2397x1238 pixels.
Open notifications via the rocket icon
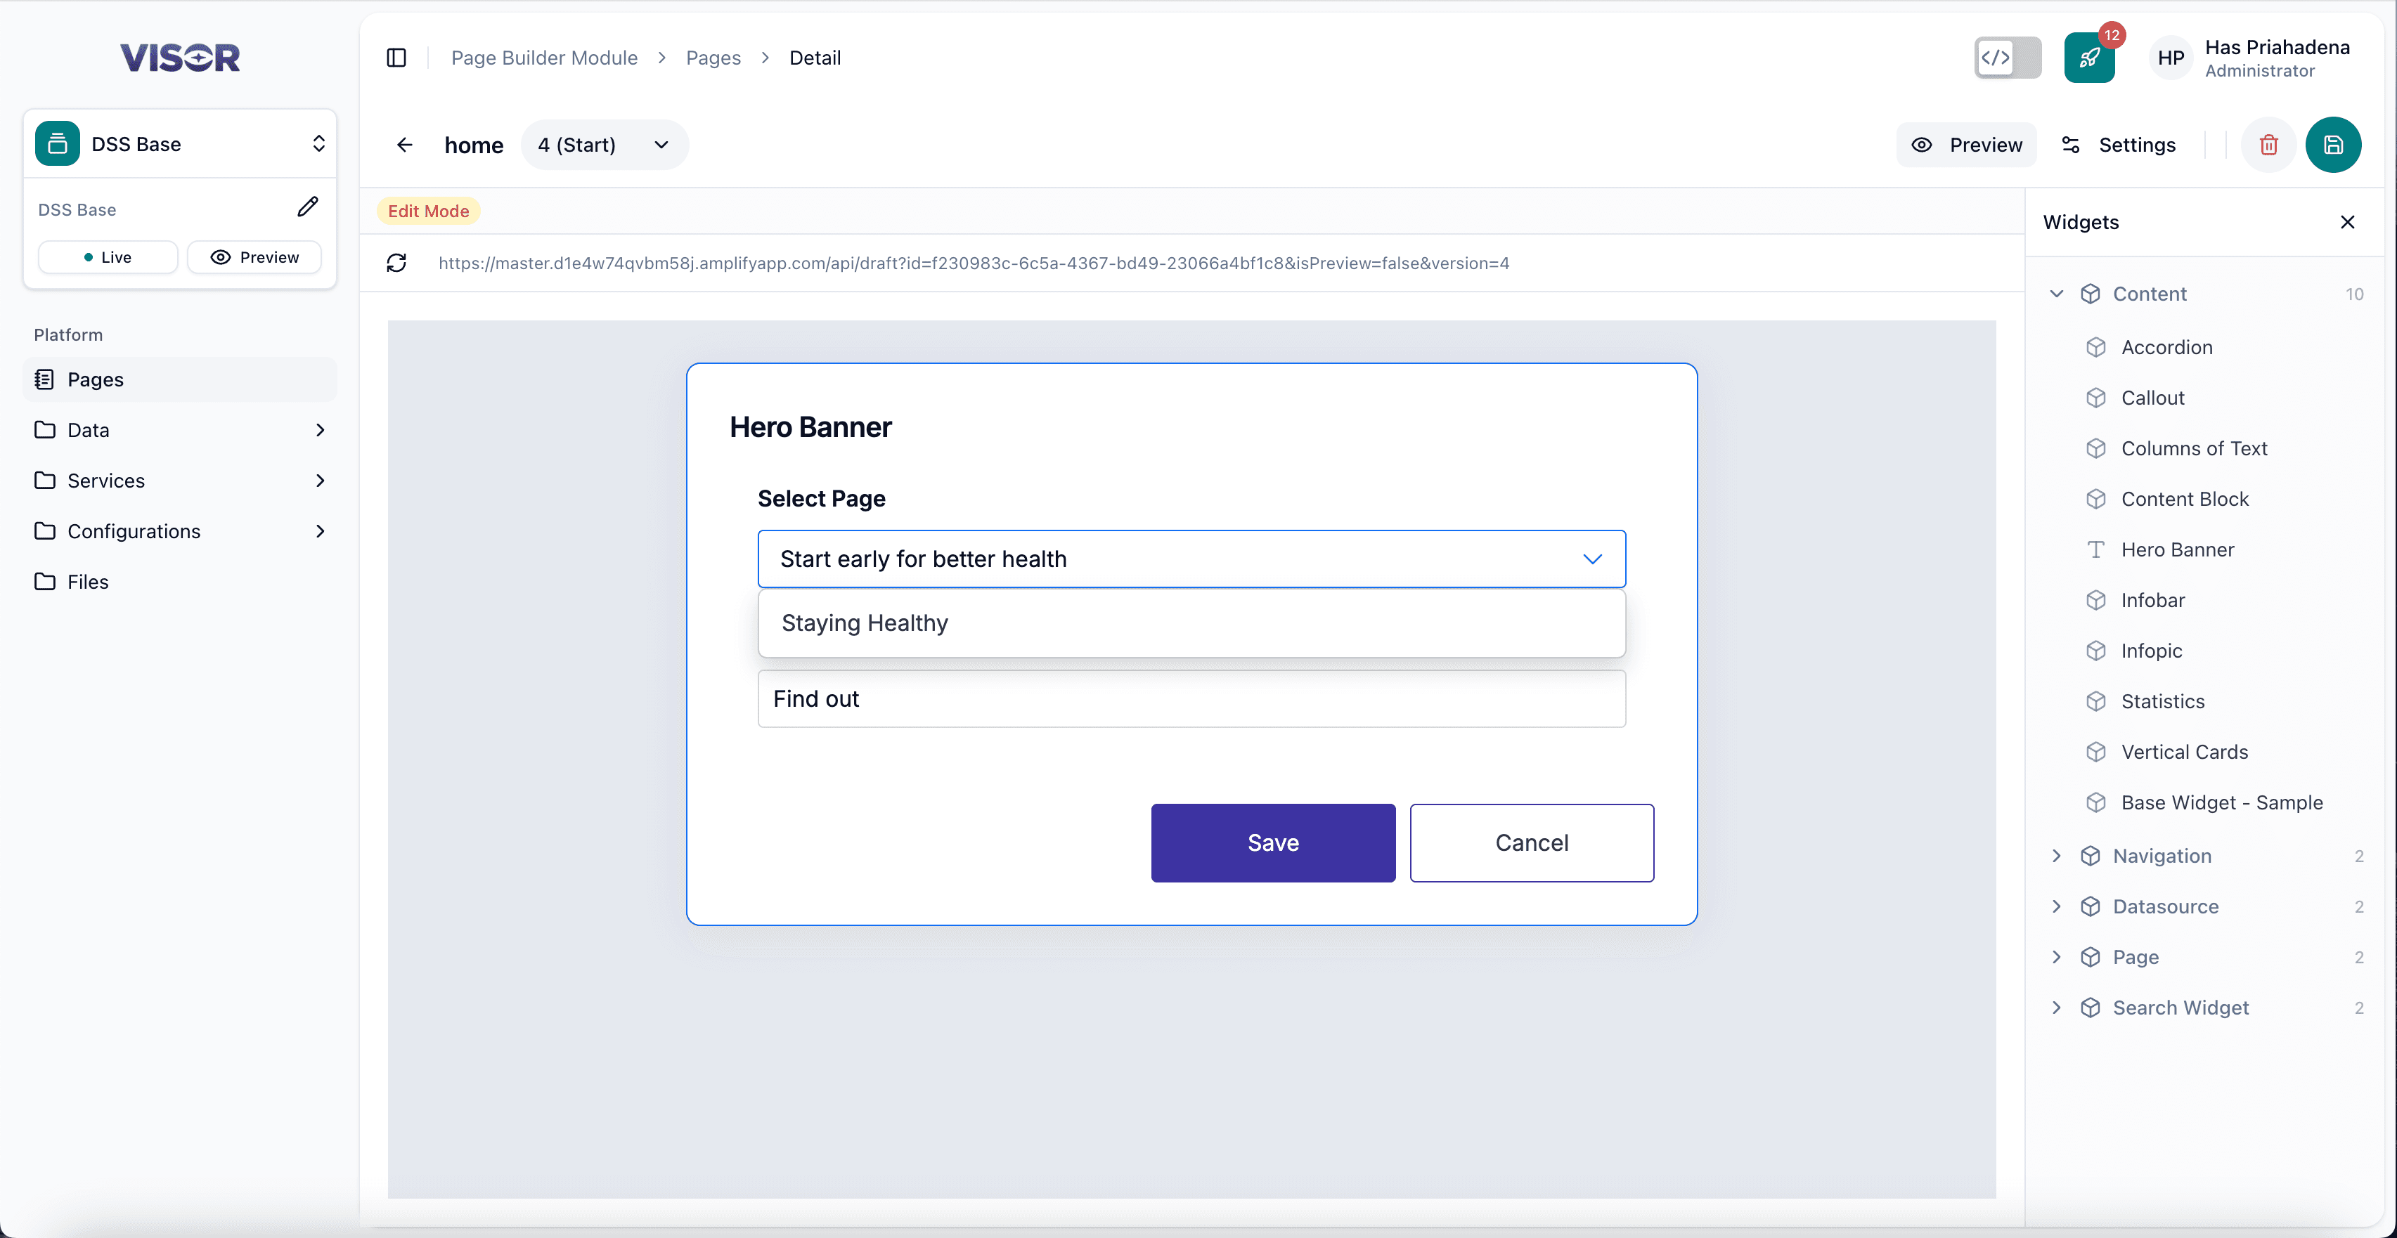coord(2089,57)
